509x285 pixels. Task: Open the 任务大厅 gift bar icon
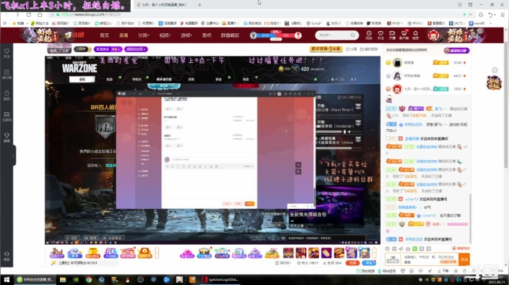click(57, 253)
